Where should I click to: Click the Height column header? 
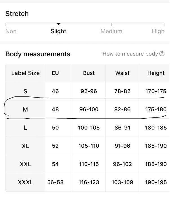point(156,73)
